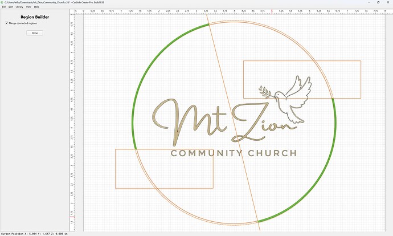Click the Done button
The height and width of the screenshot is (236, 393).
[35, 33]
